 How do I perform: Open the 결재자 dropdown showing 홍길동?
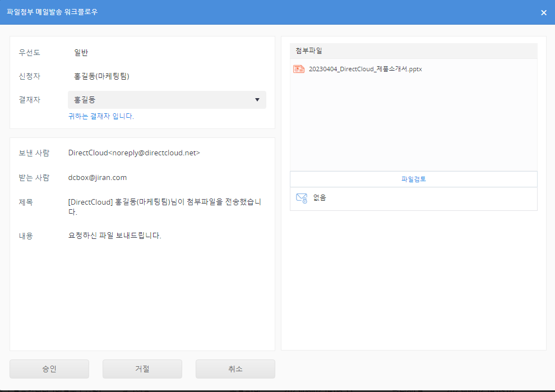pos(166,100)
